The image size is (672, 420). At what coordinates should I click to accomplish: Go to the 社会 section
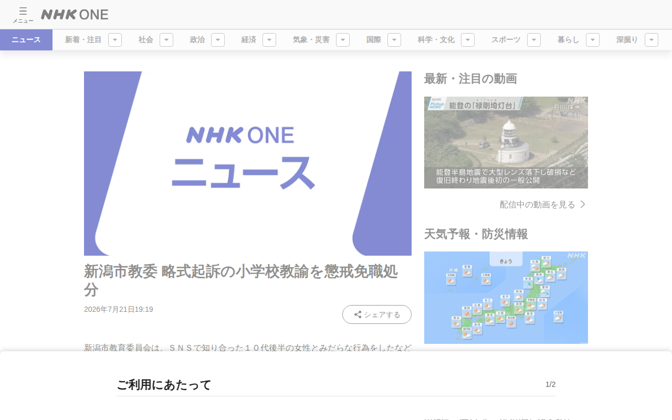(146, 40)
